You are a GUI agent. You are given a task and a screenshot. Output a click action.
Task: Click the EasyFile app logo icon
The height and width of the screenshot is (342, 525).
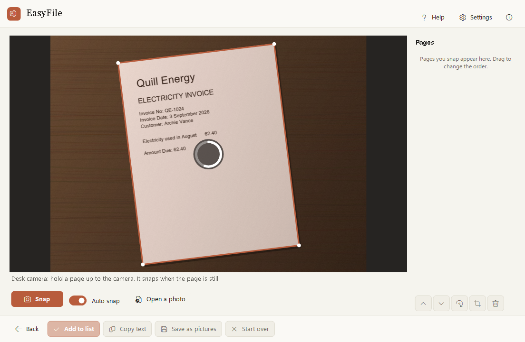[14, 14]
